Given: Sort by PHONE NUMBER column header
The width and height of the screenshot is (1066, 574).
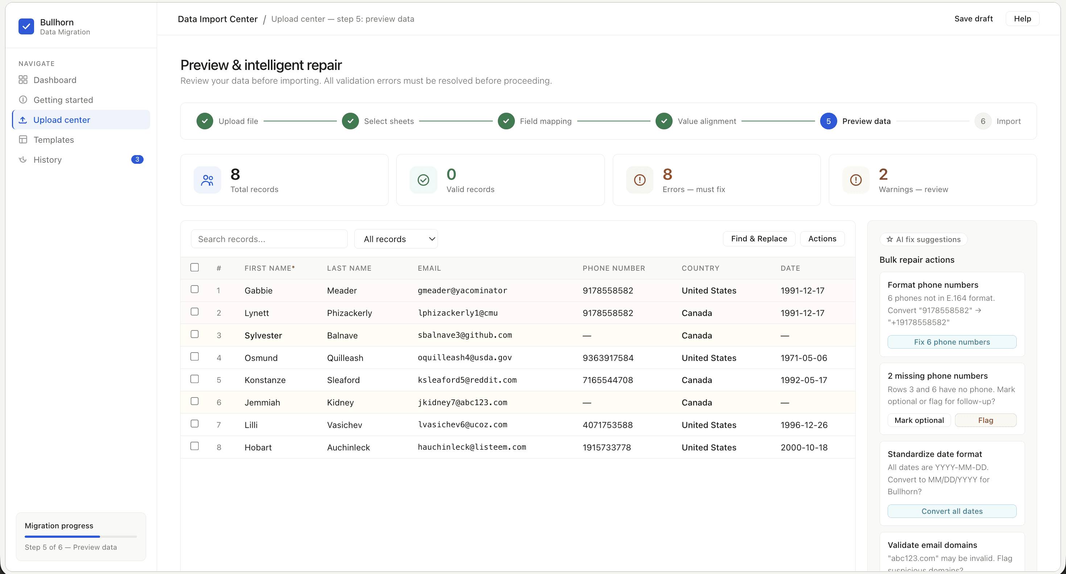Looking at the screenshot, I should (614, 268).
